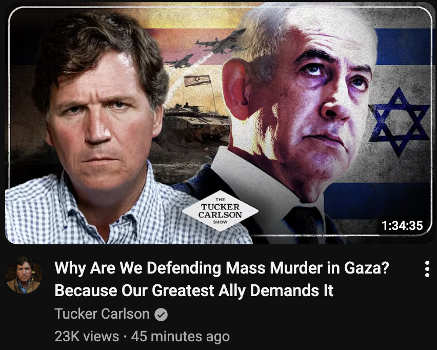Click the 23K views text
The width and height of the screenshot is (437, 350).
point(87,336)
